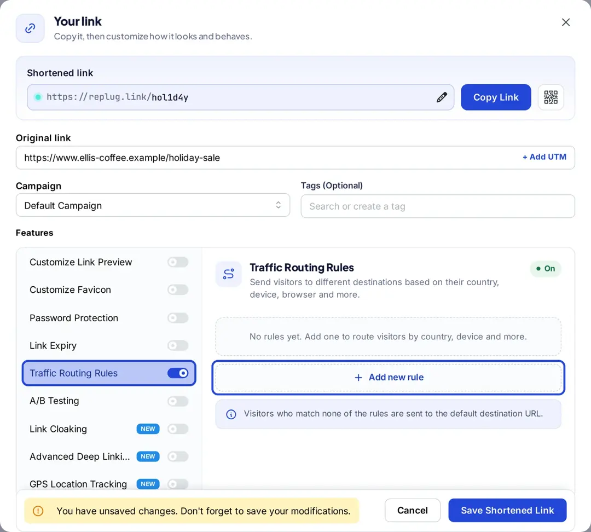Click the info icon in default destination note
The width and height of the screenshot is (591, 532).
(231, 414)
